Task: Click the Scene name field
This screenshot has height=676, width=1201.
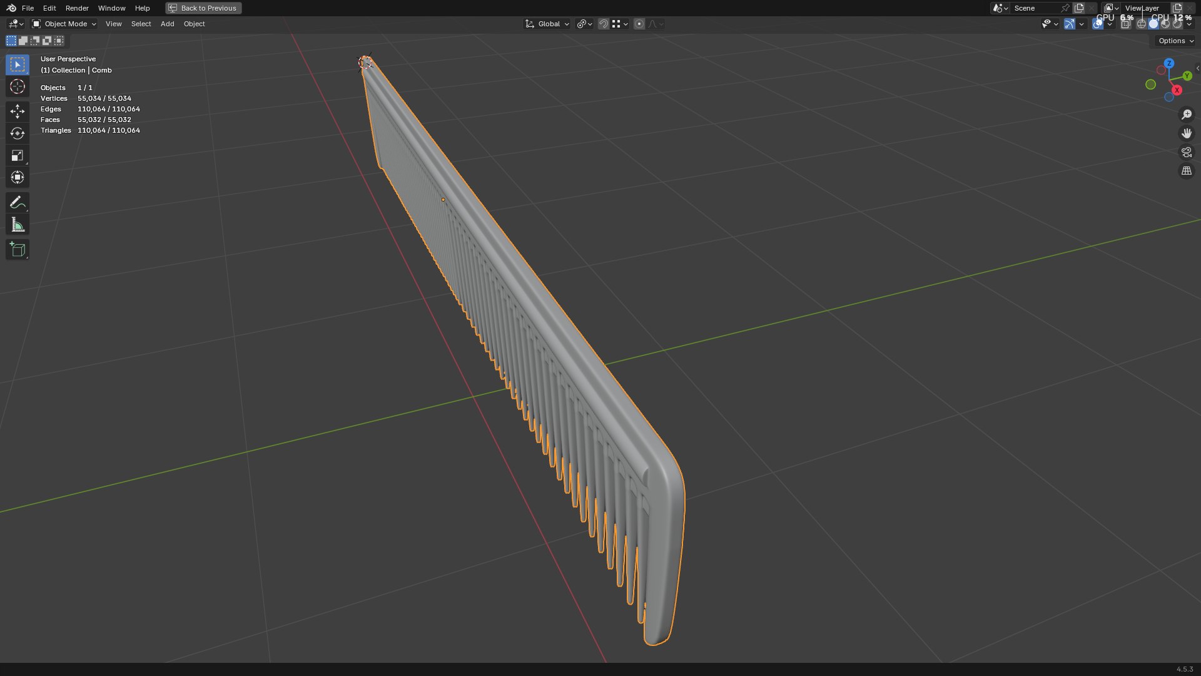Action: (1034, 8)
